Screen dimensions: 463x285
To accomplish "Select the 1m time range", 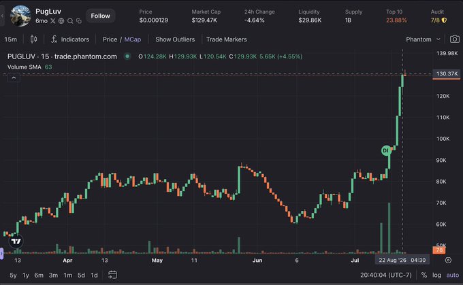I will pos(67,275).
